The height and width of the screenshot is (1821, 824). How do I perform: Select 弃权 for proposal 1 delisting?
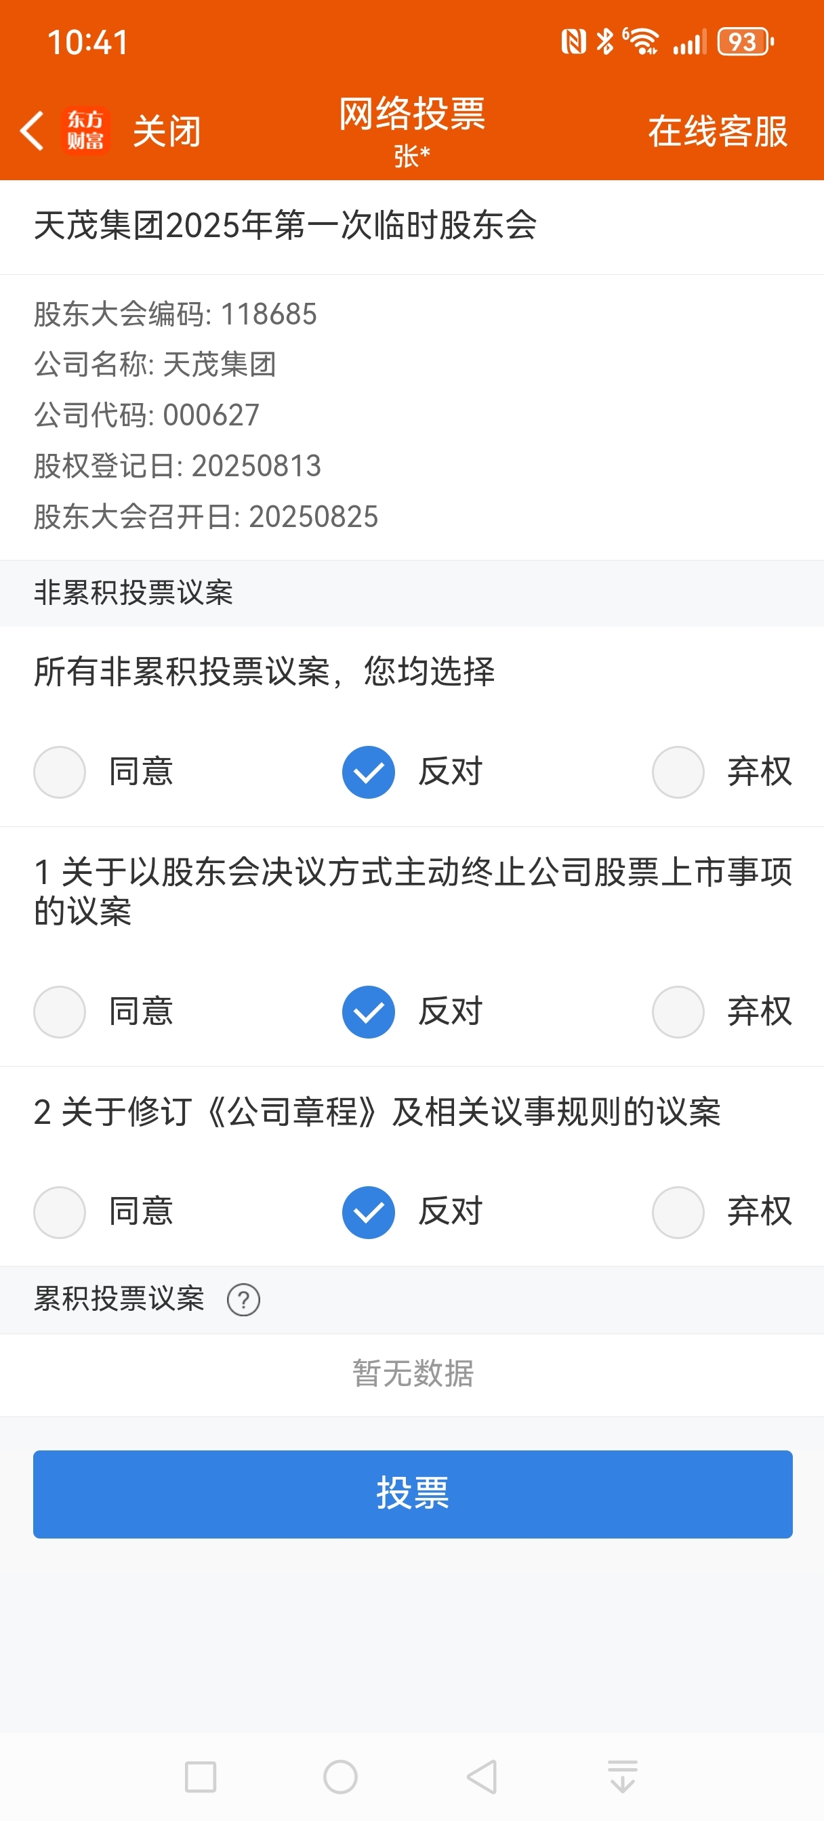722,1011
